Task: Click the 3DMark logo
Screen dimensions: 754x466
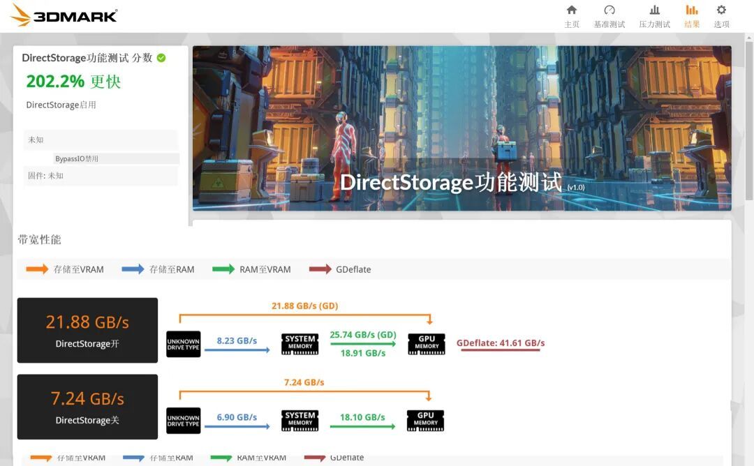Action: pos(64,15)
